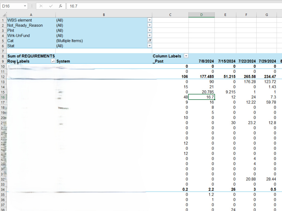Click the bold cell with value 2.2
Screen dimensions: 282x211
click(x=201, y=189)
